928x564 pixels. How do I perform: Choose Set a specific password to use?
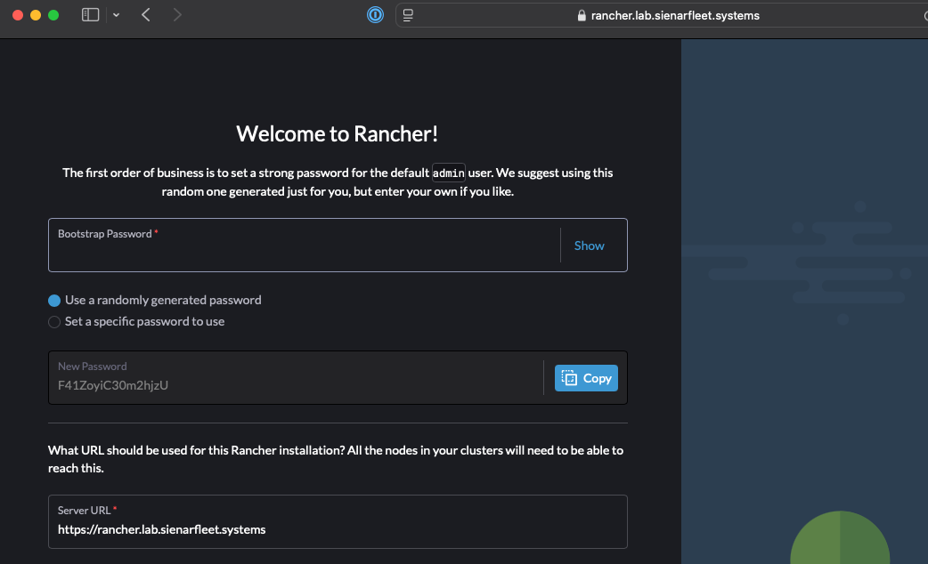(x=53, y=321)
